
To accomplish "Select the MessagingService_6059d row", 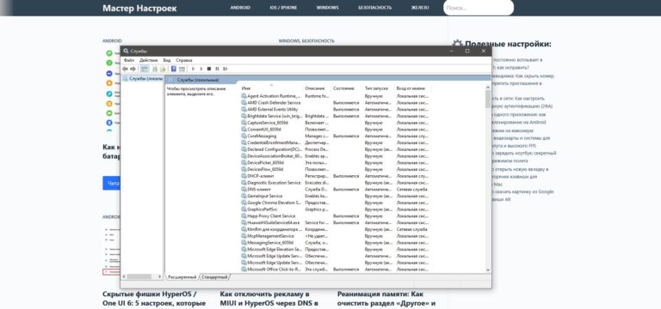I will click(336, 243).
